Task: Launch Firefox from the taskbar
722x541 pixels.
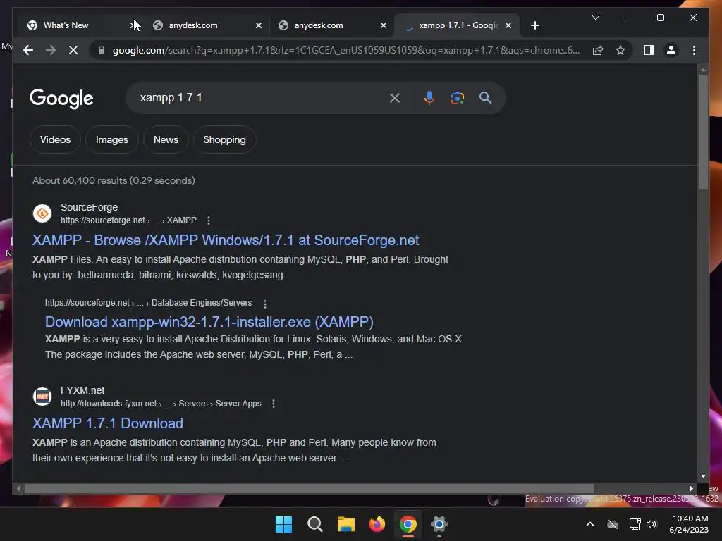Action: tap(377, 524)
